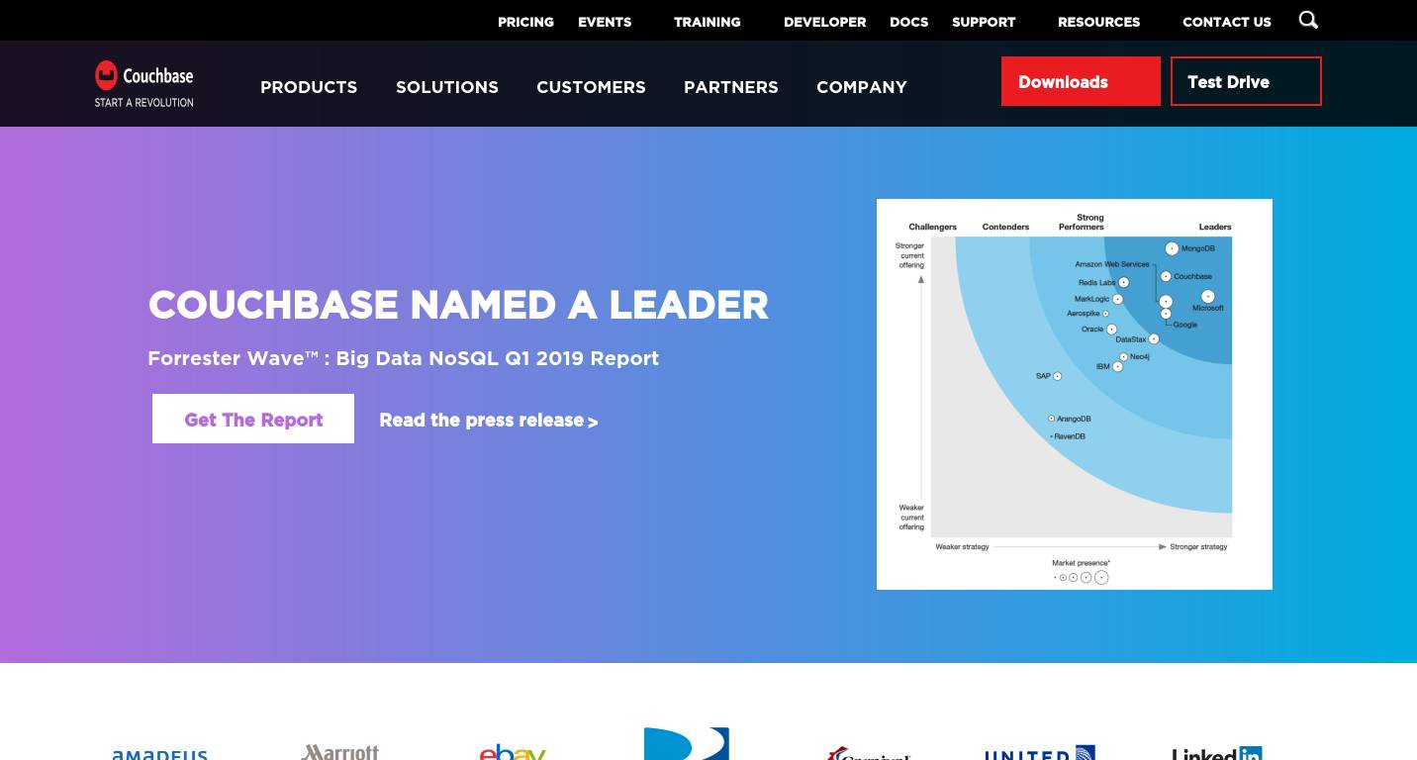Go to Couchbase home via logo

click(144, 84)
